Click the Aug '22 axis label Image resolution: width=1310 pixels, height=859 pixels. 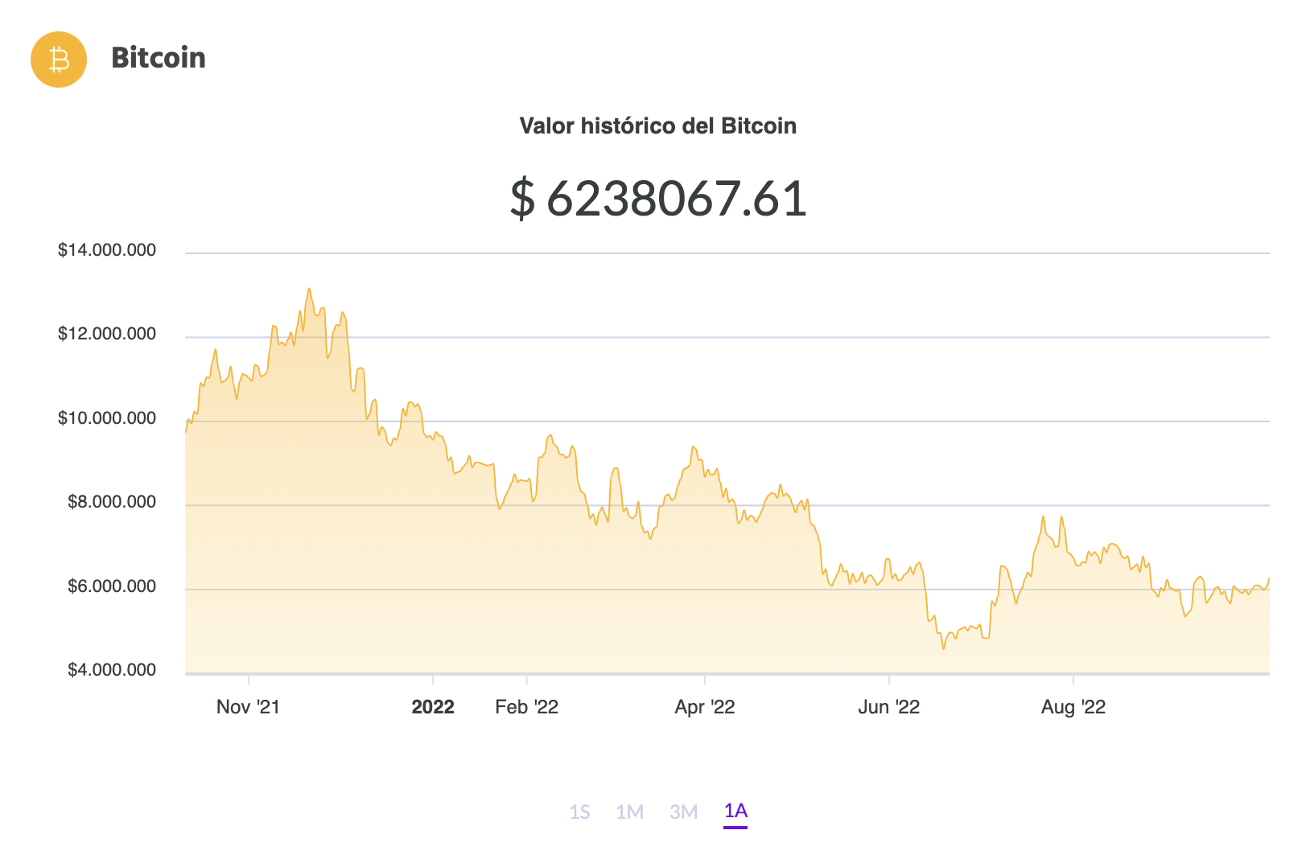1073,707
